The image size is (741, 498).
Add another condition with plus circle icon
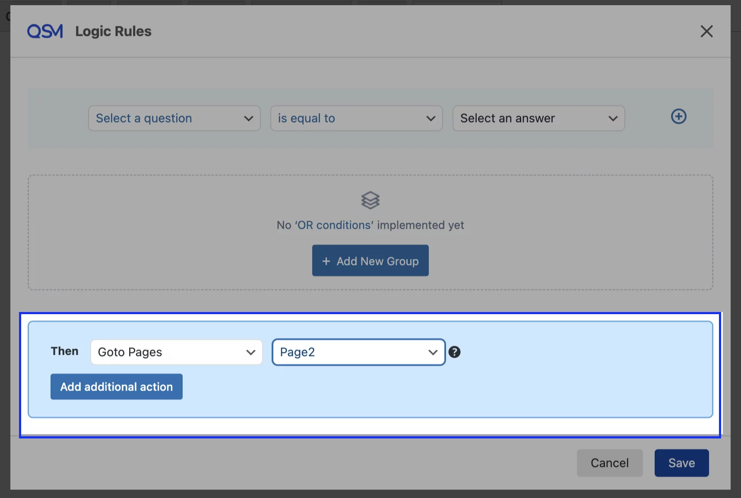678,117
